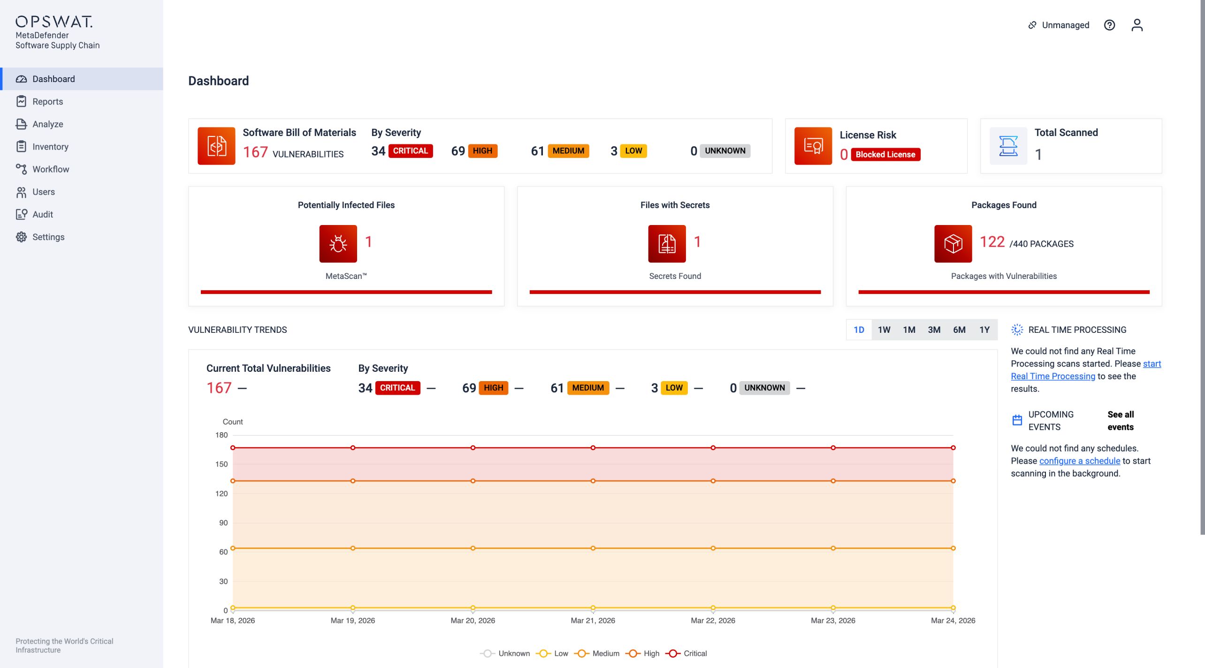Toggle the High series in chart legend

tap(642, 653)
